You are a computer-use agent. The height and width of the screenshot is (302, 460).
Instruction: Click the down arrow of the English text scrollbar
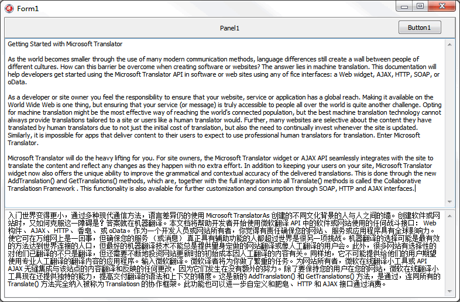[449, 202]
